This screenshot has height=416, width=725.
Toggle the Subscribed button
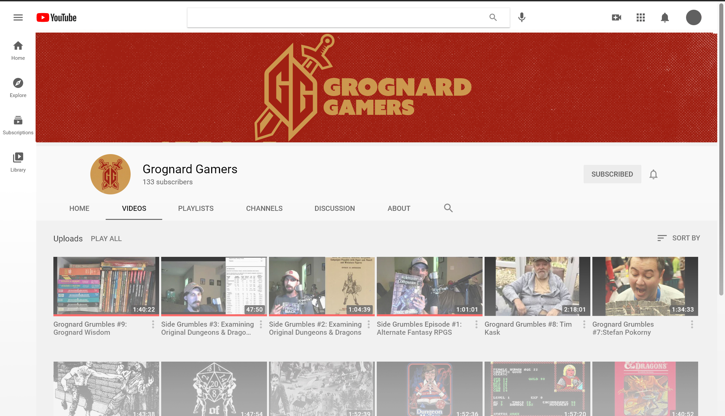[612, 174]
